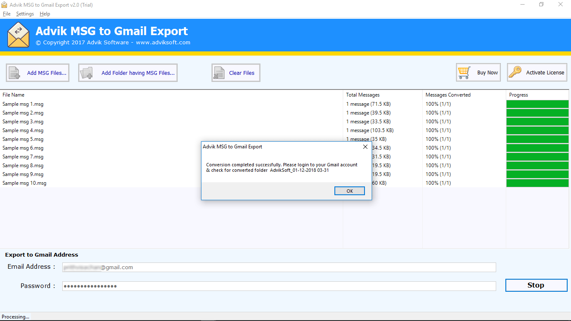
Task: Open the File menu
Action: coord(7,14)
